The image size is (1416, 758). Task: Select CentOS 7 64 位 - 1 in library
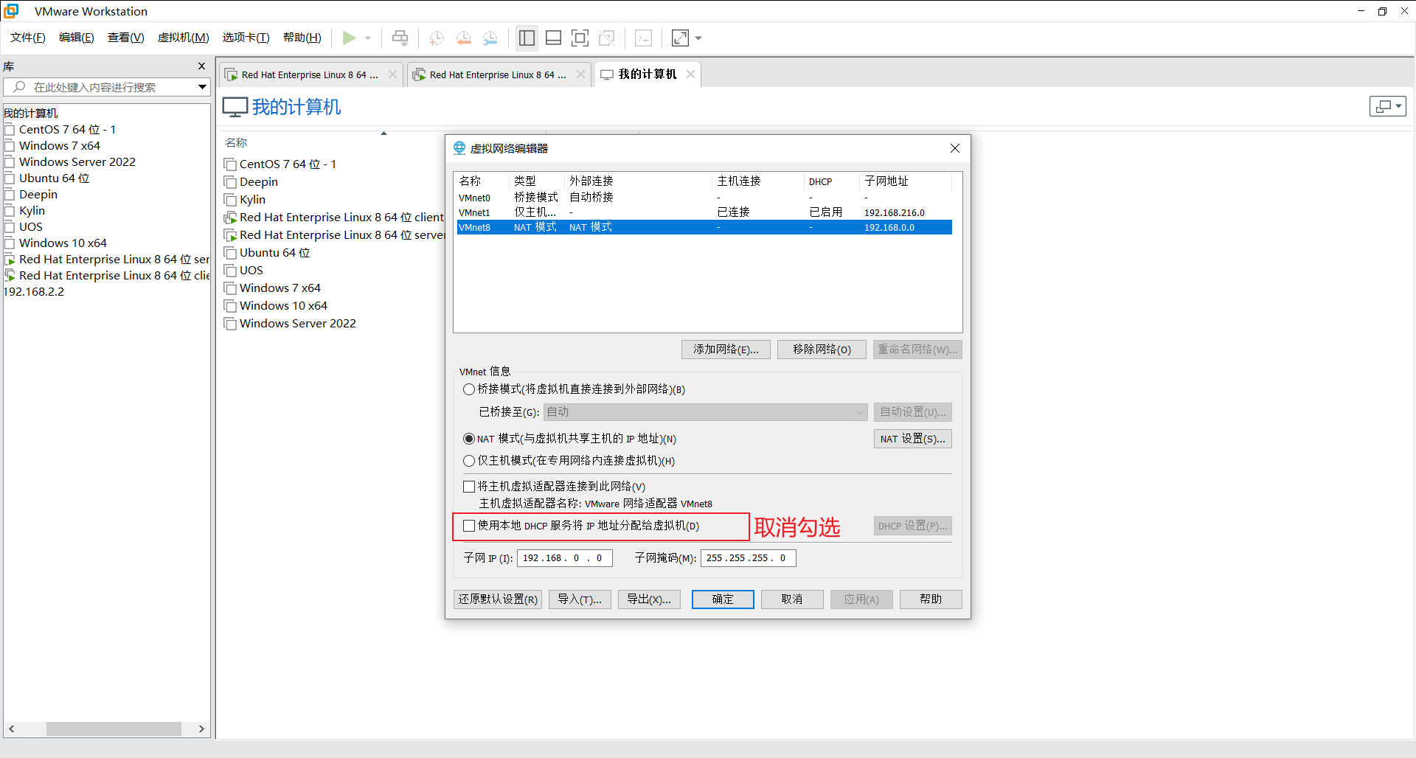click(x=67, y=129)
